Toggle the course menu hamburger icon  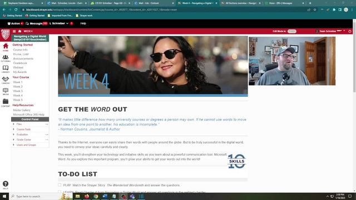[x=14, y=31]
